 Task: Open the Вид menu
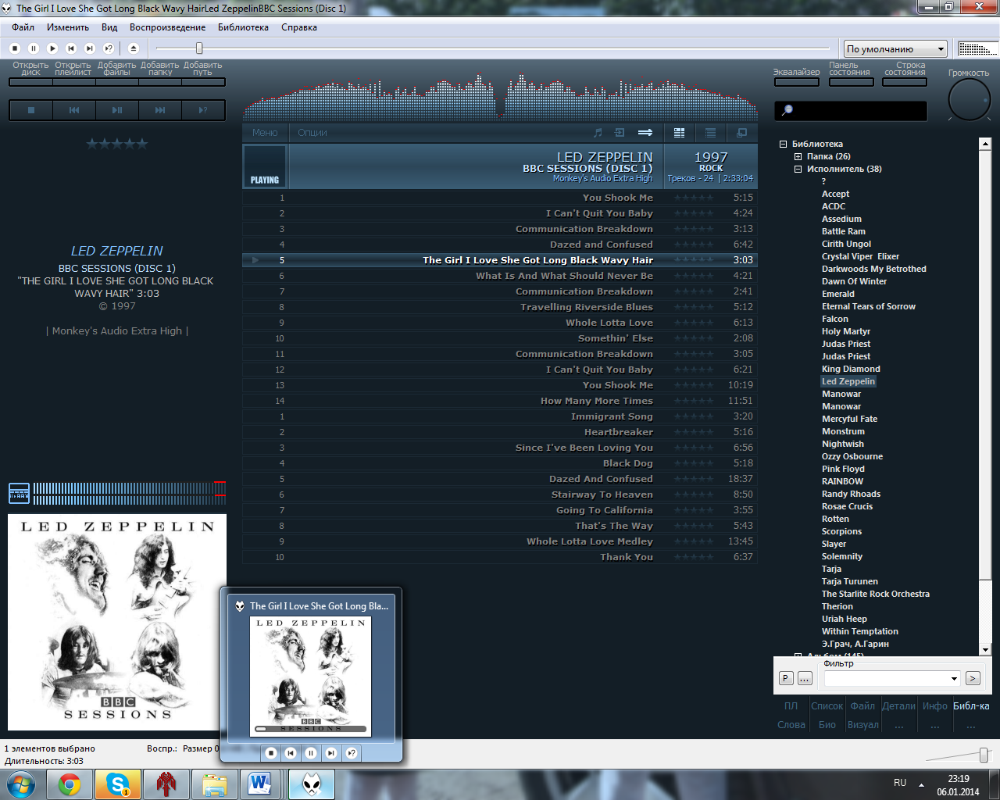[x=109, y=27]
